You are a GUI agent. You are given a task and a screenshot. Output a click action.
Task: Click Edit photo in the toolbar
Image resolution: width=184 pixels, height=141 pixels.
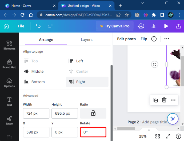click(x=126, y=39)
